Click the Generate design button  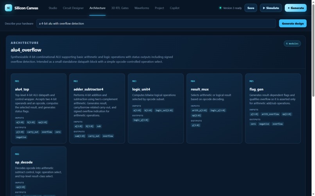coord(293,23)
